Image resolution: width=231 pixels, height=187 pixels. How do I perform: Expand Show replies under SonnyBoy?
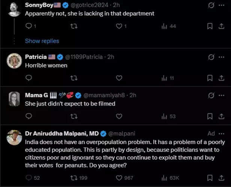[x=42, y=41]
